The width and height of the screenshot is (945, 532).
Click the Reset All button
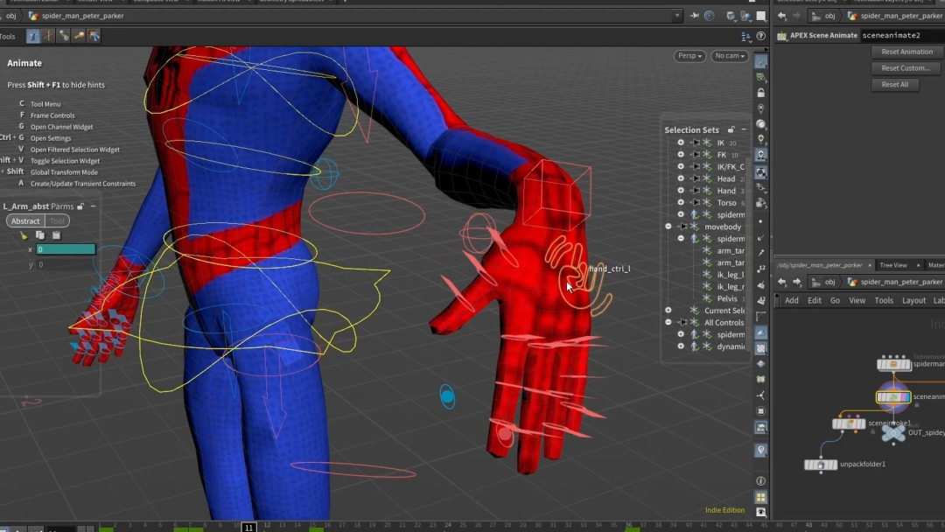pyautogui.click(x=894, y=84)
